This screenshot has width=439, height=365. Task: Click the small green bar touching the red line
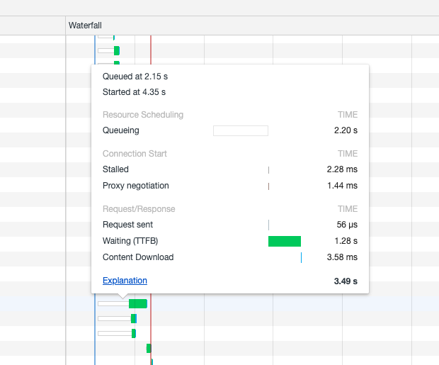(x=149, y=348)
